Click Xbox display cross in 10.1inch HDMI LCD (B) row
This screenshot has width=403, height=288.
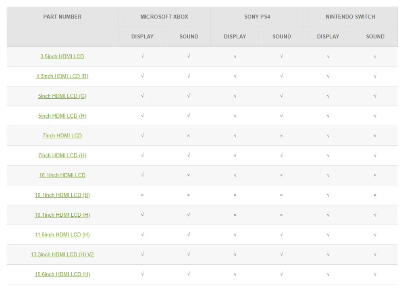tap(142, 195)
